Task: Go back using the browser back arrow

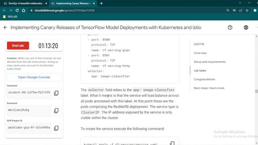Action: 4,10
